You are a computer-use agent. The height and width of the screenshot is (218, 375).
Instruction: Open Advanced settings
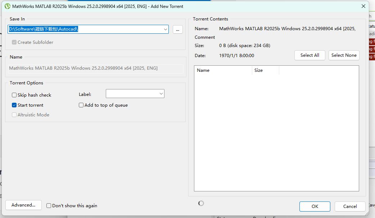[x=23, y=205]
